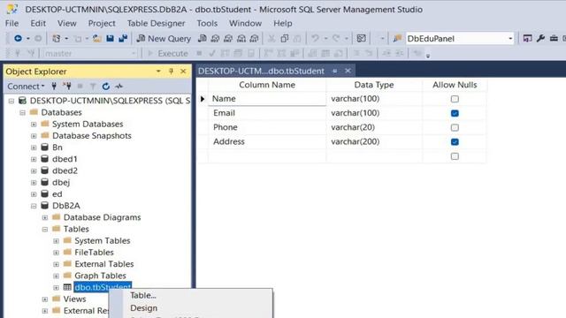Image resolution: width=566 pixels, height=318 pixels.
Task: Open the DbEduPanel combo box dropdown
Action: coord(510,39)
